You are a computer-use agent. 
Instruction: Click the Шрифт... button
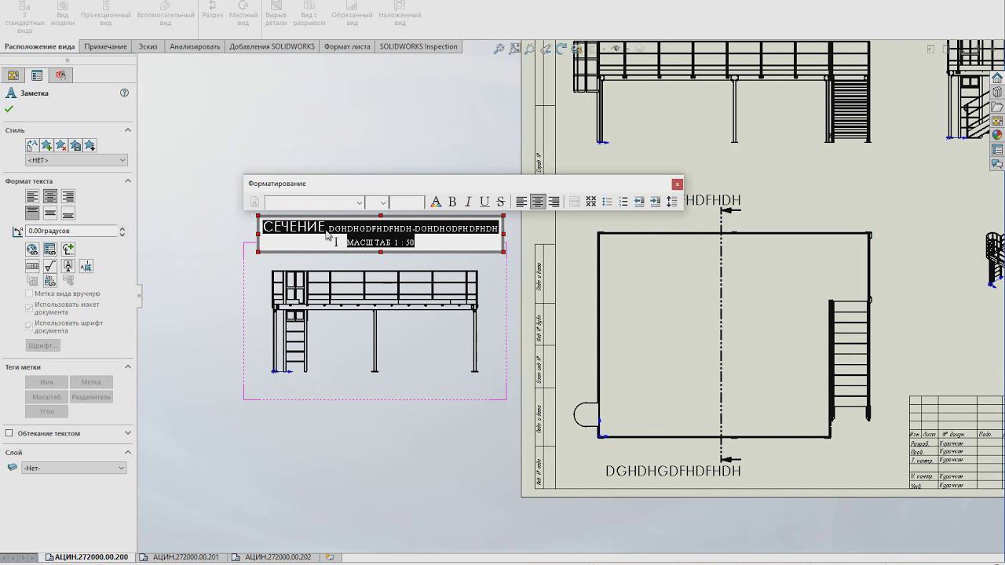(43, 345)
